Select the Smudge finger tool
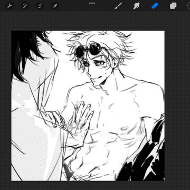This screenshot has height=190, width=190. (137, 6)
